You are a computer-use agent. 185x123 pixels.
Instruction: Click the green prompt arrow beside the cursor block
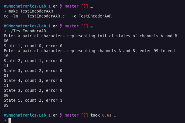(5, 120)
